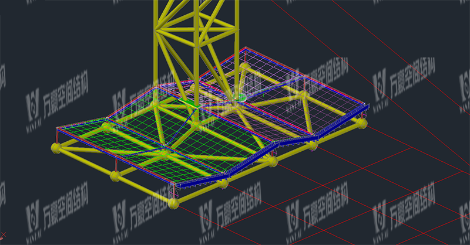Click the yellow node joining diagonals in green mesh
The height and width of the screenshot is (245, 470).
pyautogui.click(x=166, y=154)
